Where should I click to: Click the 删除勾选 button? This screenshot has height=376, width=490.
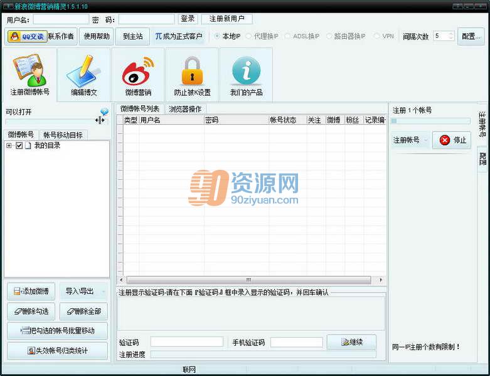31,311
